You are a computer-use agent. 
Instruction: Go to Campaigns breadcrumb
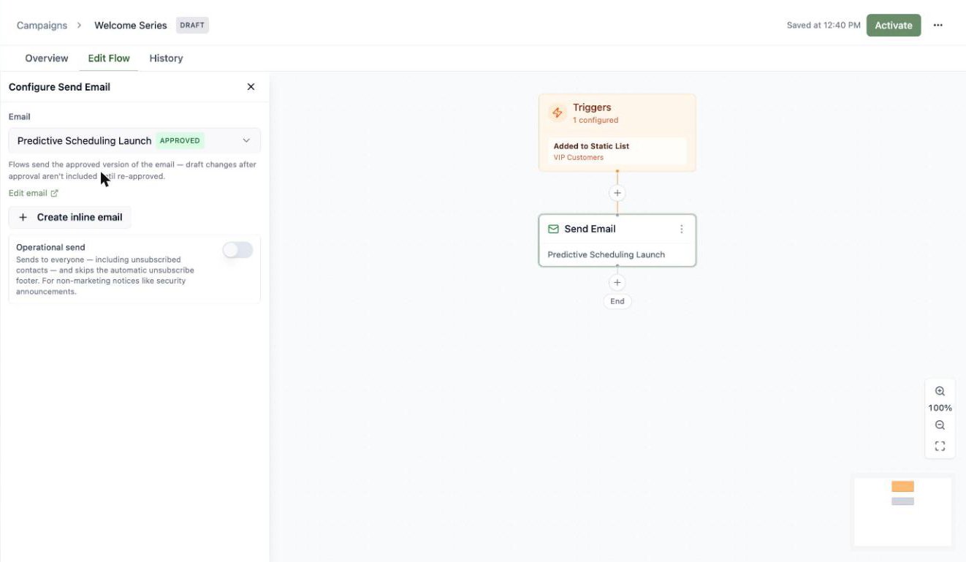[x=42, y=25]
